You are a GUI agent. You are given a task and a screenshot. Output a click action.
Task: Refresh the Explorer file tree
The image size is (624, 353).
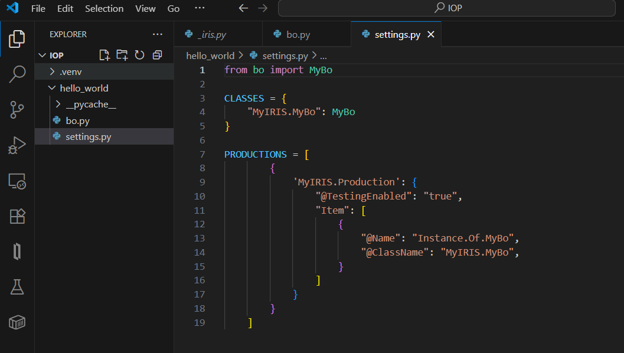pyautogui.click(x=139, y=55)
